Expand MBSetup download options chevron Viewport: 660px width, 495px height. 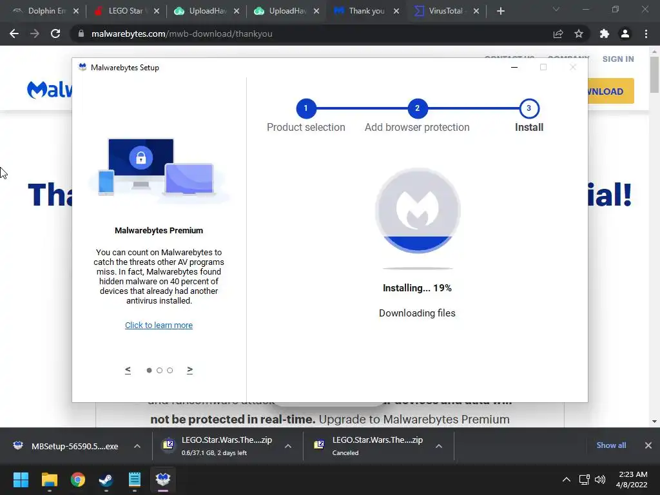(x=137, y=446)
